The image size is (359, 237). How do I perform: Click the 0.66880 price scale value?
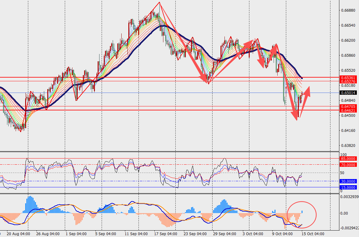point(348,10)
